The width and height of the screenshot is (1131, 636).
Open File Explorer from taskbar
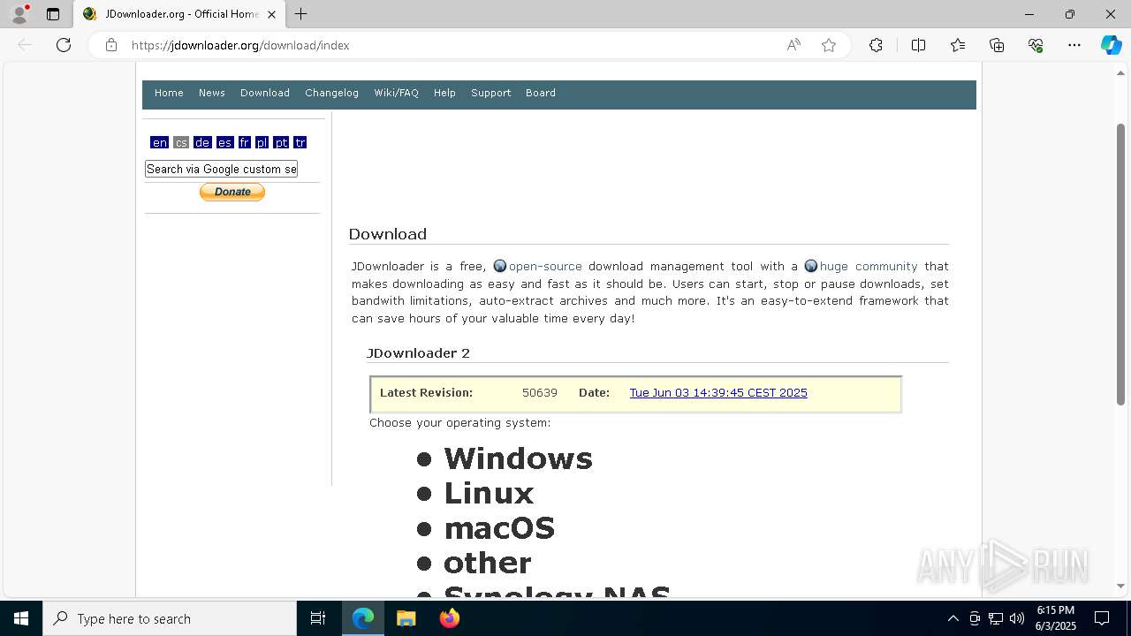click(x=406, y=618)
